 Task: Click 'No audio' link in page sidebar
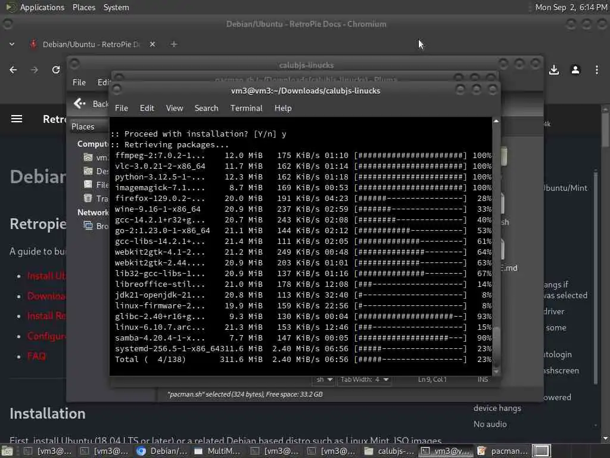490,424
